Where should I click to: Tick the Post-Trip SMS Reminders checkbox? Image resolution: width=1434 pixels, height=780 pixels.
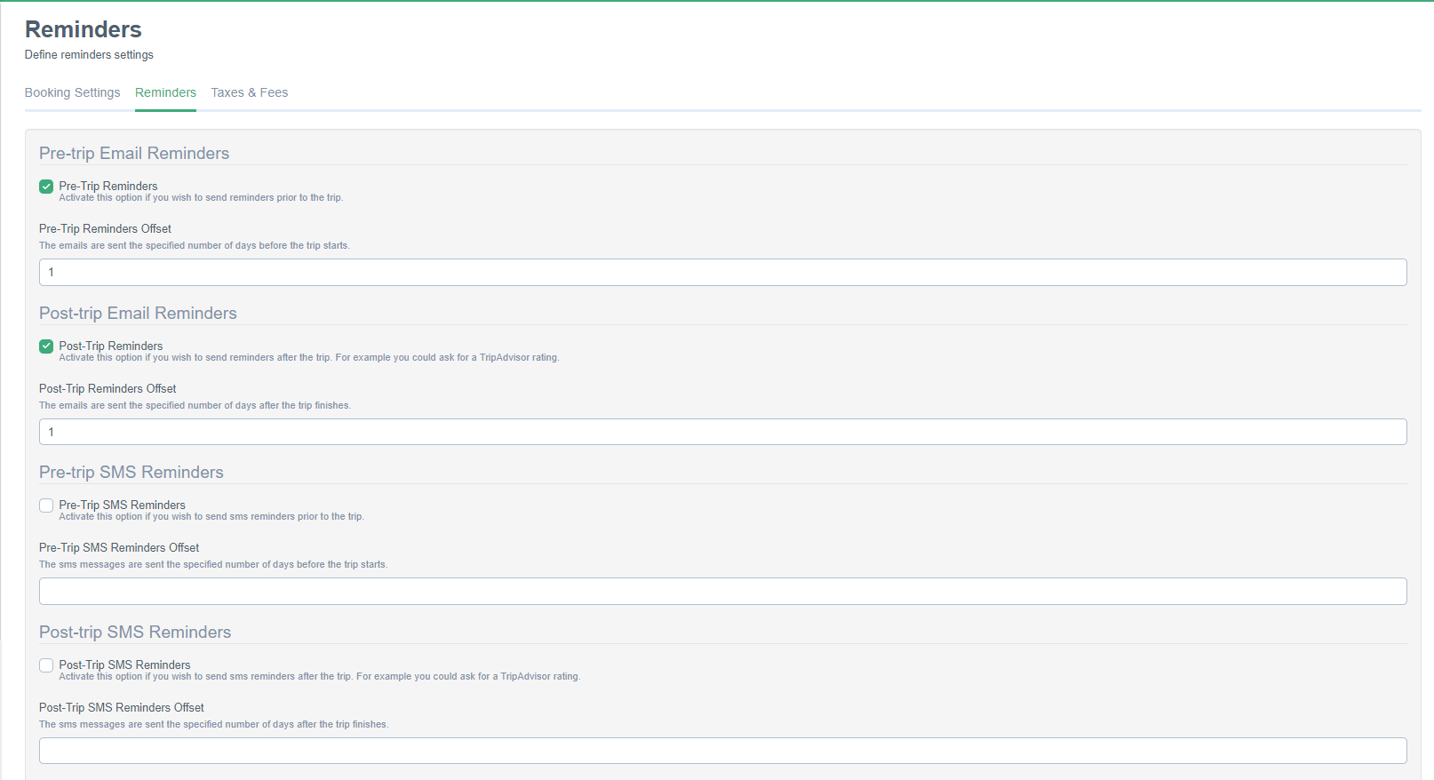coord(46,665)
